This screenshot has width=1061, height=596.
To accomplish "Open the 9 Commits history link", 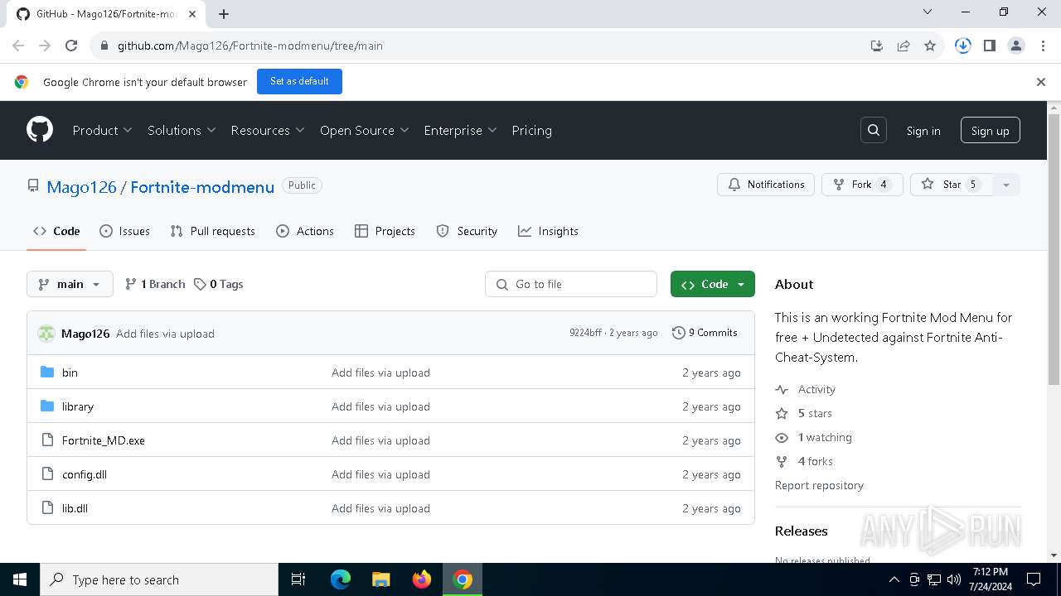I will point(705,333).
